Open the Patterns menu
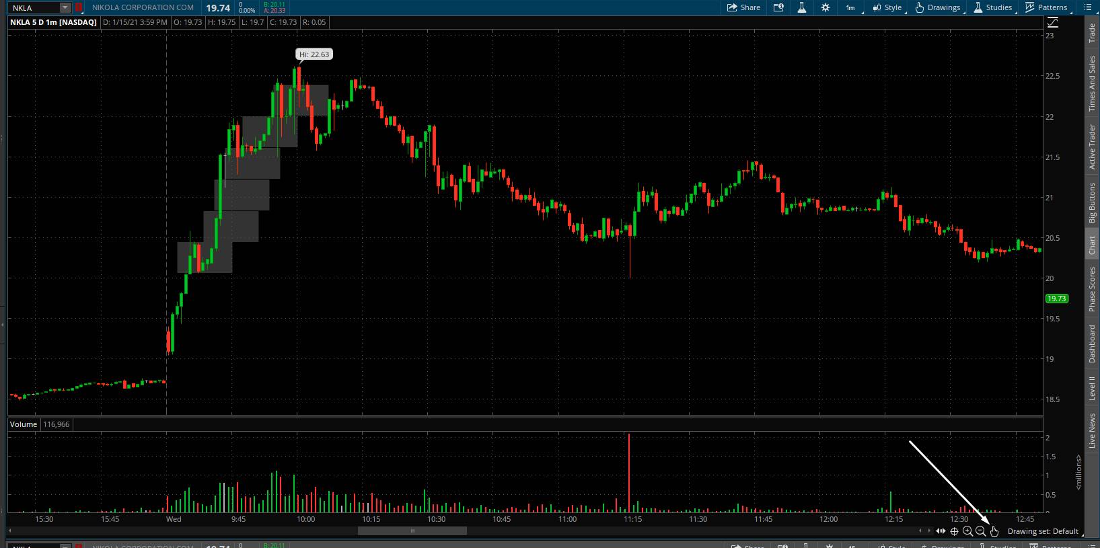This screenshot has height=548, width=1100. click(x=1046, y=7)
